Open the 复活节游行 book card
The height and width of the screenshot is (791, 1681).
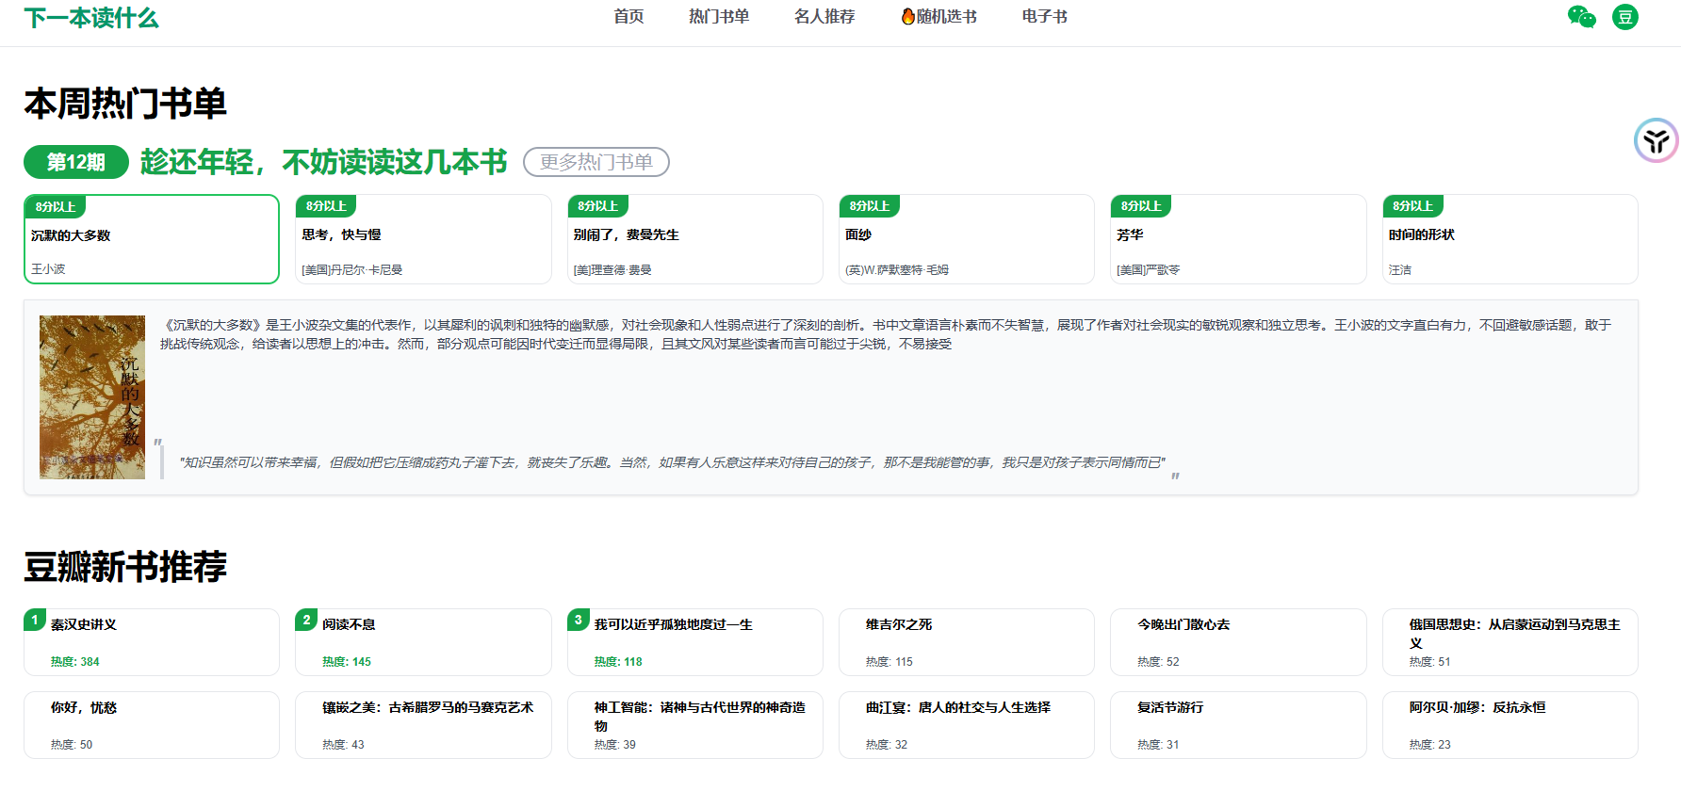pyautogui.click(x=1238, y=725)
